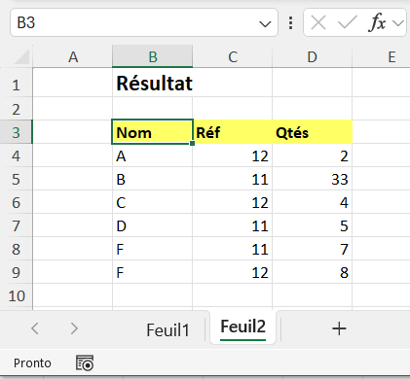The width and height of the screenshot is (410, 379).
Task: Expand the Name Box dropdown
Action: [x=265, y=23]
